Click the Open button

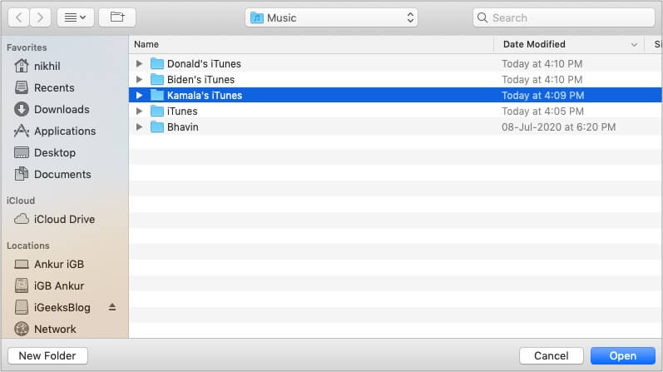click(x=623, y=356)
